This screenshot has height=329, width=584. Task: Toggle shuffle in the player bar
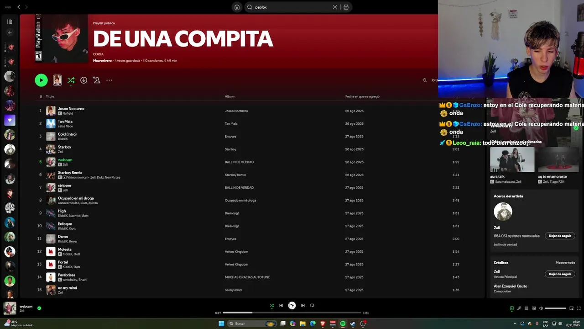272,306
